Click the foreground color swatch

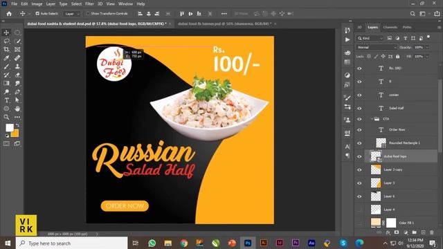point(10,127)
